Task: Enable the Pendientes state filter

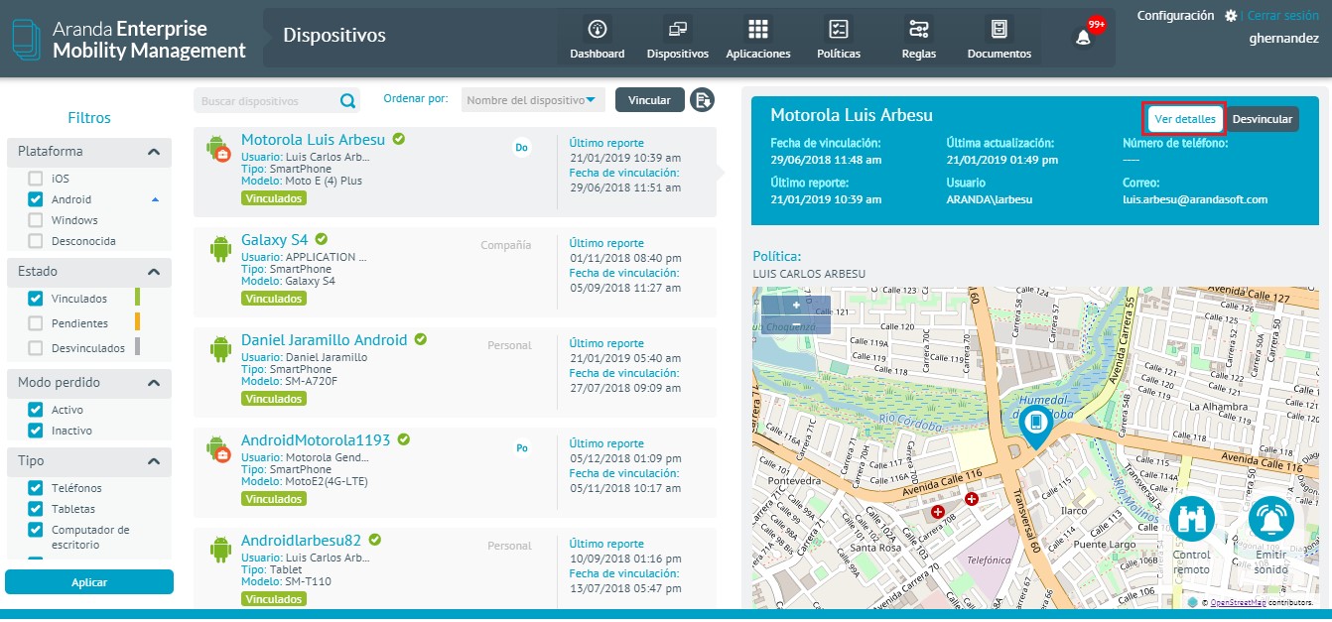Action: tap(36, 323)
